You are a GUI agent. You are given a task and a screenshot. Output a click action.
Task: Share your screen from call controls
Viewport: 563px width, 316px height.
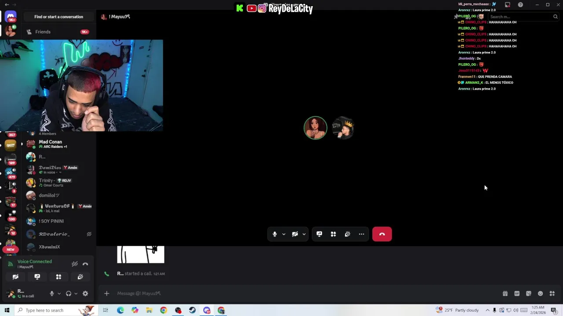tap(319, 234)
